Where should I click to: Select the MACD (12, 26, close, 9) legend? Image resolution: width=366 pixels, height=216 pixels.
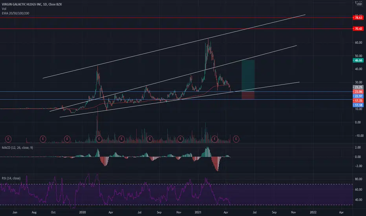click(x=17, y=148)
